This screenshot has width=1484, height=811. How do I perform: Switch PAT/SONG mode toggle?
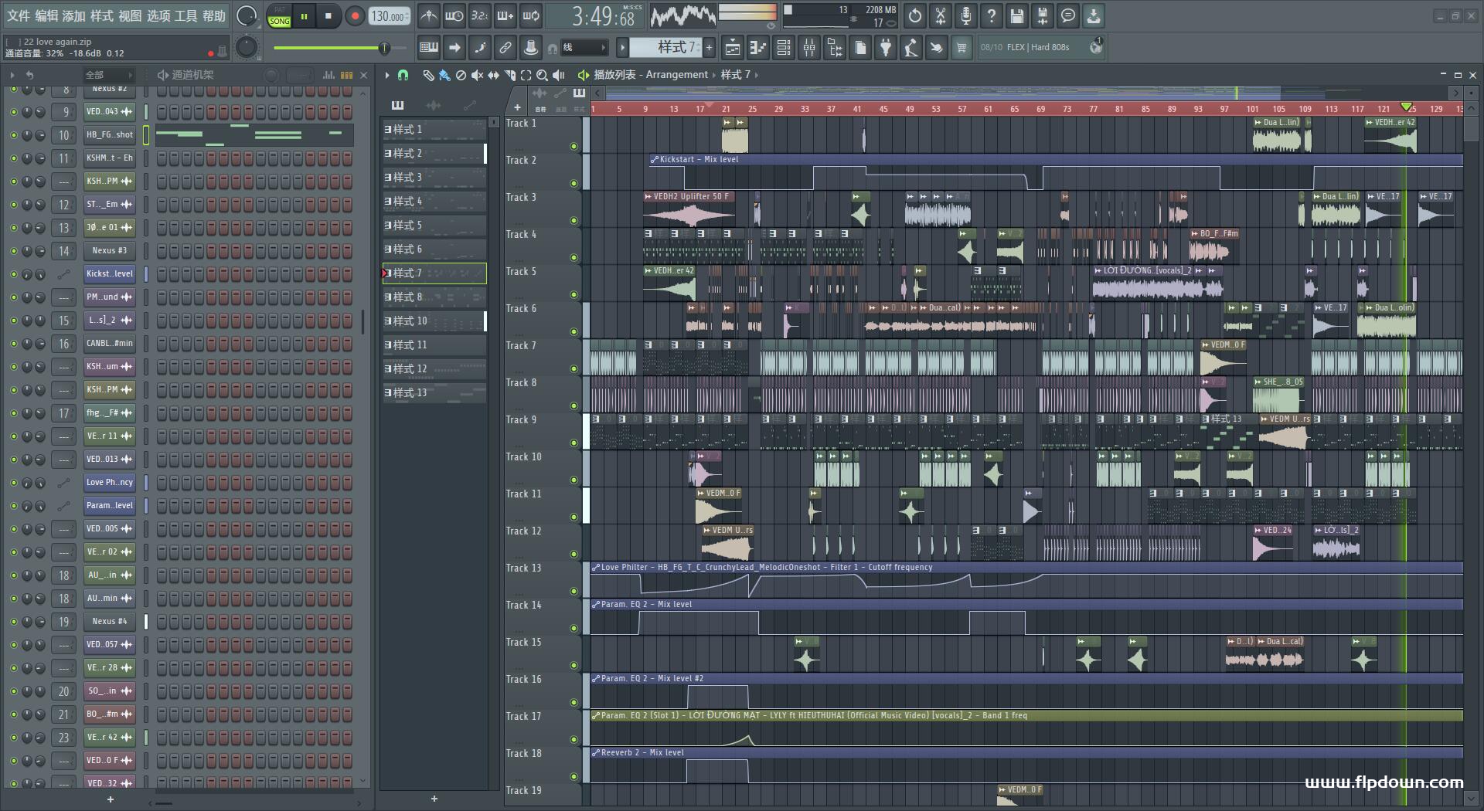[x=280, y=16]
